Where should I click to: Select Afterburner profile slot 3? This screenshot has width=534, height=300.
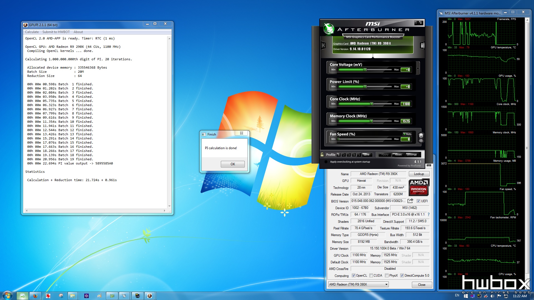pos(349,155)
